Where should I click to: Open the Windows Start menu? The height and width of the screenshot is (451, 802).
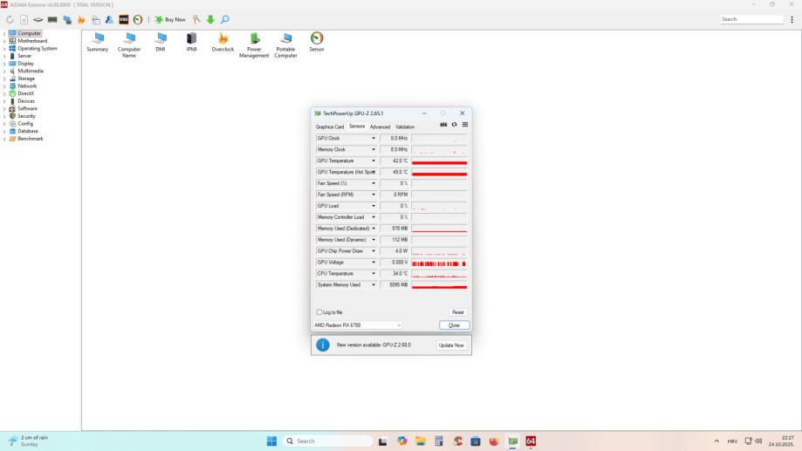[x=271, y=441]
